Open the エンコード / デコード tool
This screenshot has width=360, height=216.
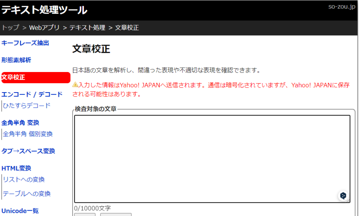(31, 94)
